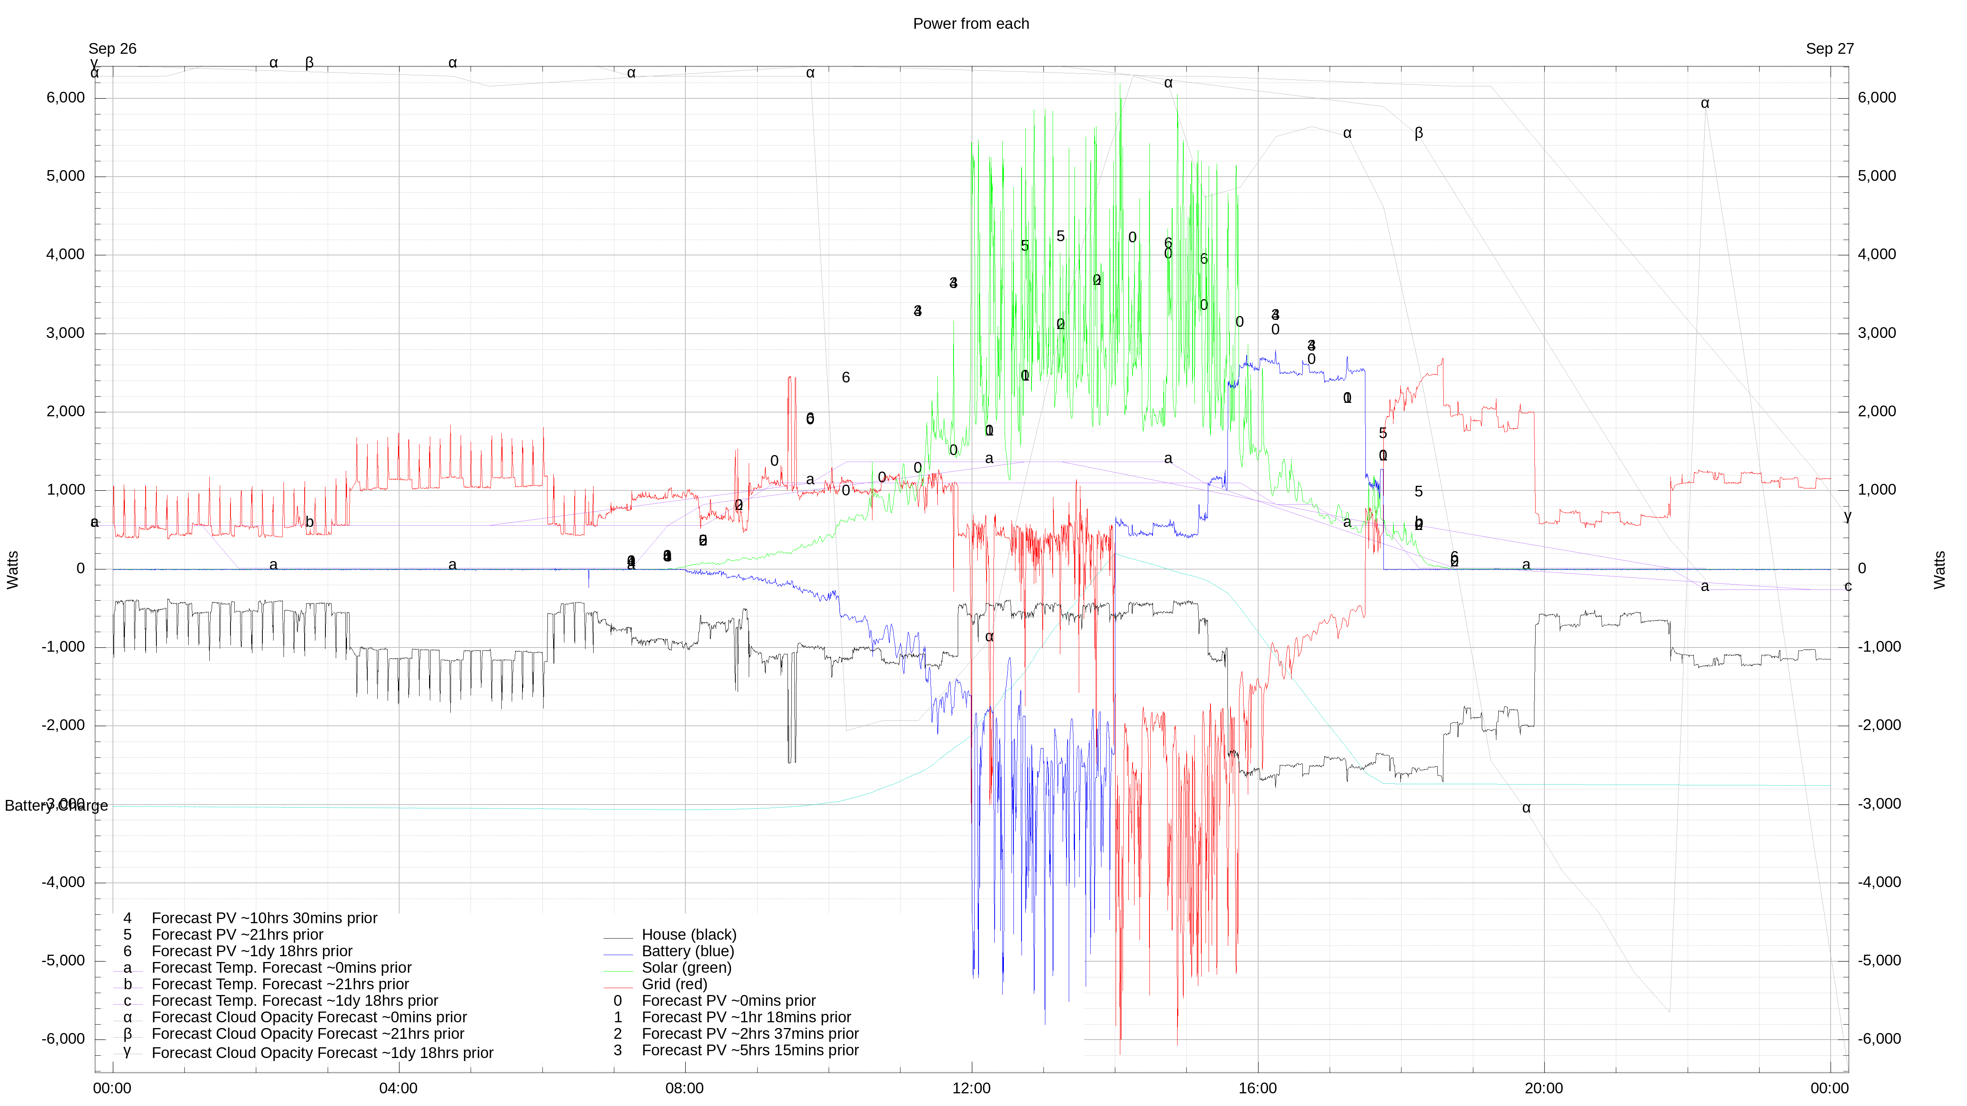Toggle "Forecast Cloud Opacity Forecast ~21hrs prior" entry
The width and height of the screenshot is (1967, 1106).
click(308, 1034)
